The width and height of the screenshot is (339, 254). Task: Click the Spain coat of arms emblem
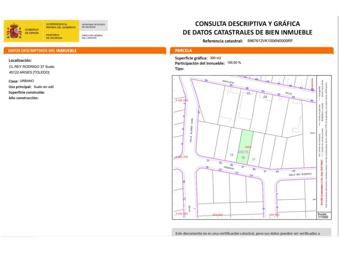click(14, 31)
